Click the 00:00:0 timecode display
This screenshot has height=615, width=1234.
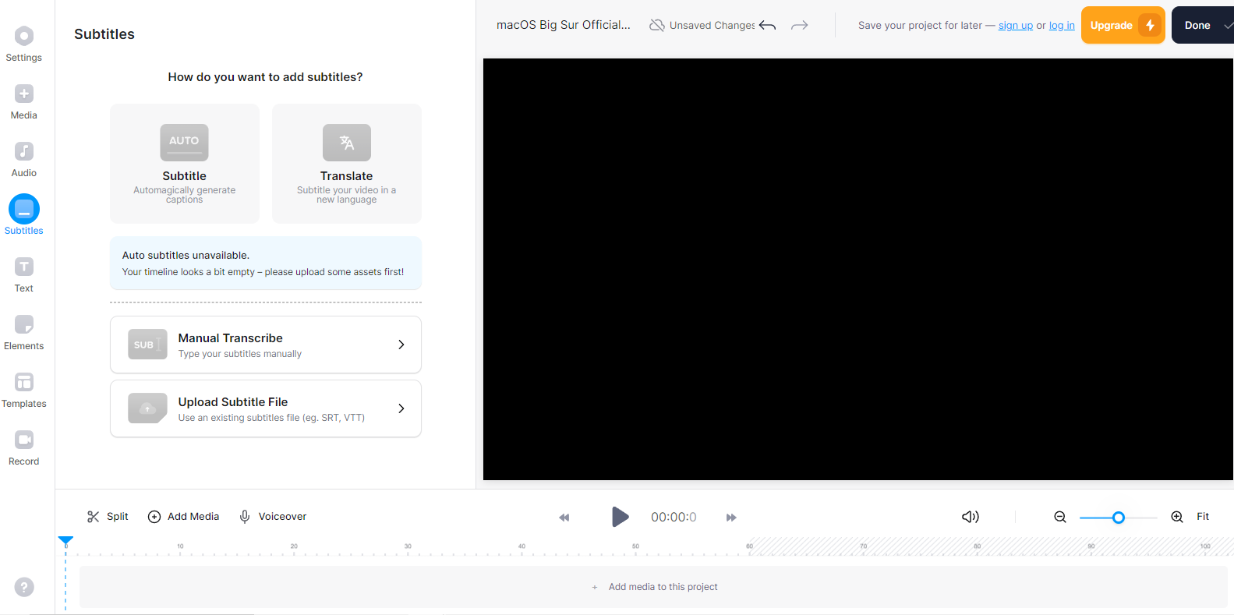pos(674,517)
